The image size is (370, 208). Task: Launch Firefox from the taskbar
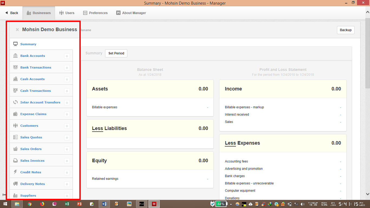tap(42, 204)
